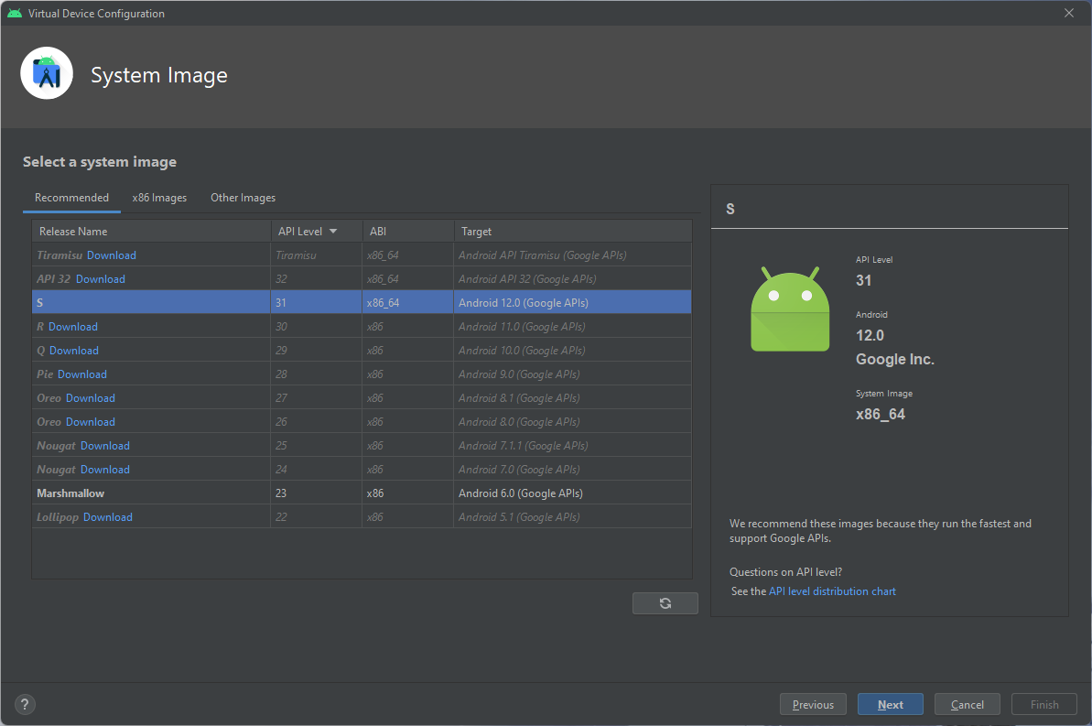
Task: Click the Android 12.0 (Google APIs) target cell
Action: point(572,302)
